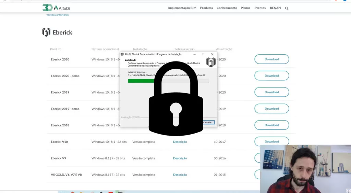Minimize the installer dialog window
Viewport: 351px width, 193px height.
tap(195, 54)
